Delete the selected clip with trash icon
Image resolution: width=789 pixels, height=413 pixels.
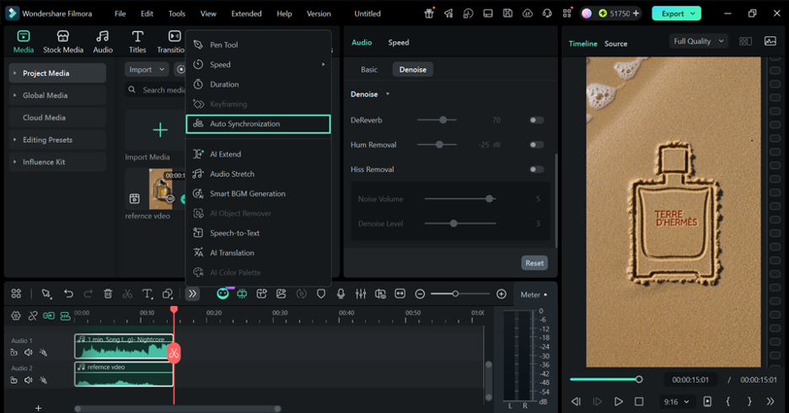(x=108, y=294)
